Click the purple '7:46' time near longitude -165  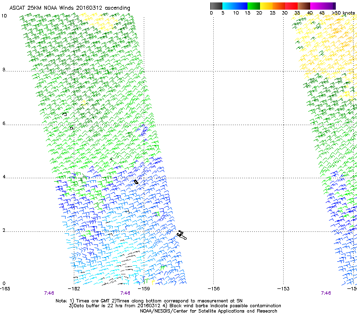click(x=49, y=293)
